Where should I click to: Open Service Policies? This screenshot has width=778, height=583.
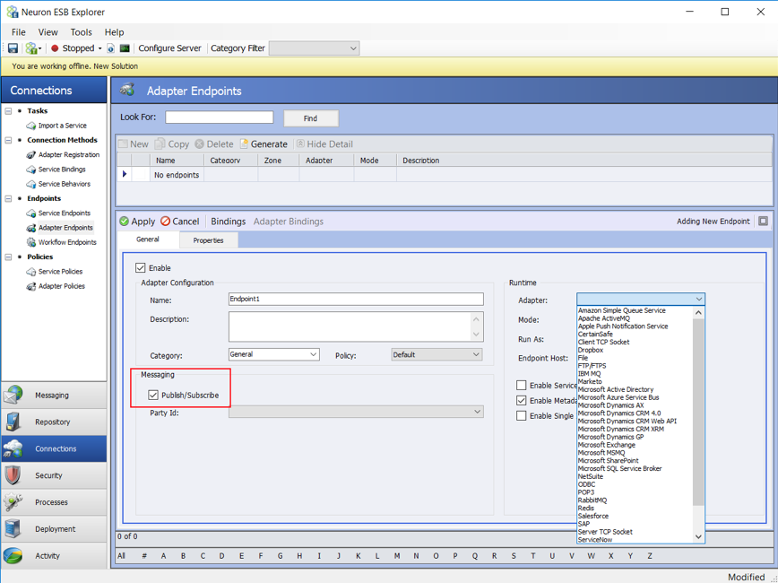coord(61,272)
